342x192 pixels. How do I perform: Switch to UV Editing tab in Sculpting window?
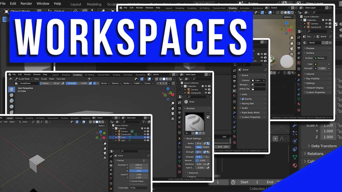coord(89,75)
